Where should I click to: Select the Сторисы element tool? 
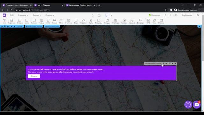tap(161, 21)
